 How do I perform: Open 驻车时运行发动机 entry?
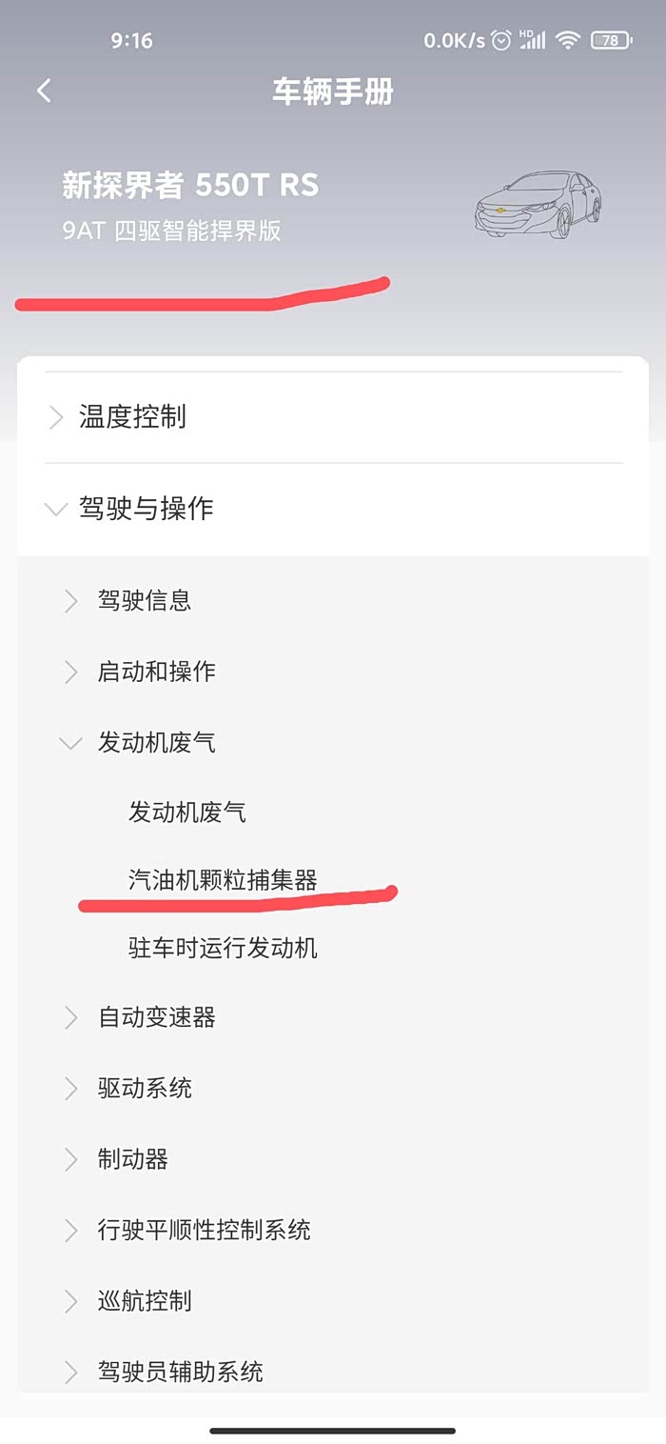[223, 949]
